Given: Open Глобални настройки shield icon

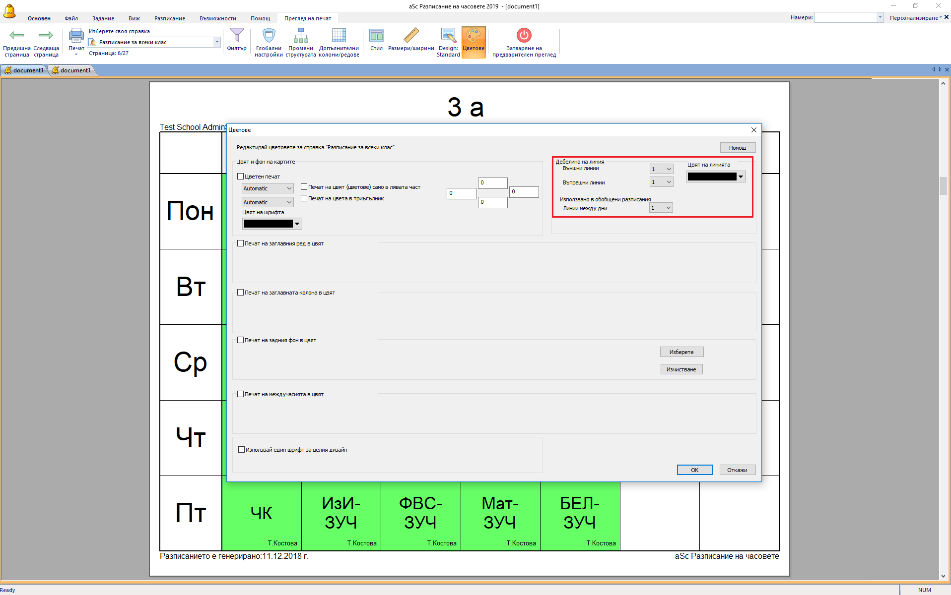Looking at the screenshot, I should [269, 36].
